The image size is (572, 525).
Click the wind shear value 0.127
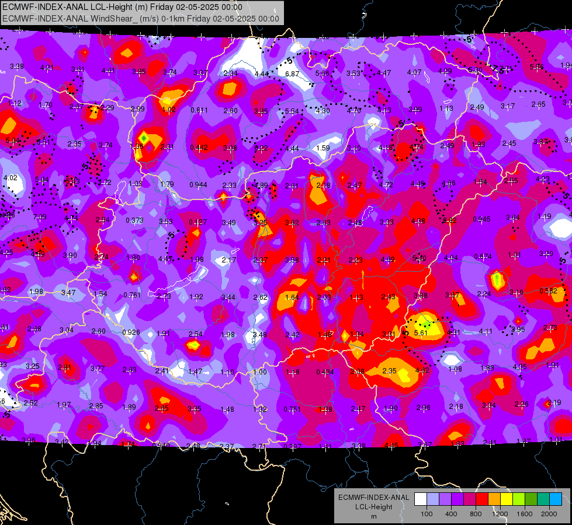click(197, 222)
